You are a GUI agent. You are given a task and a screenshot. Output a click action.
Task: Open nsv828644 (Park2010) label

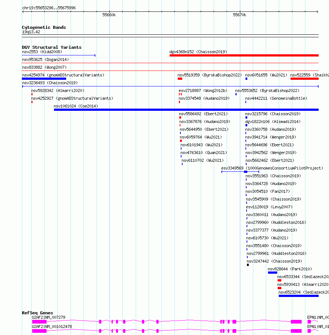[x=290, y=269]
